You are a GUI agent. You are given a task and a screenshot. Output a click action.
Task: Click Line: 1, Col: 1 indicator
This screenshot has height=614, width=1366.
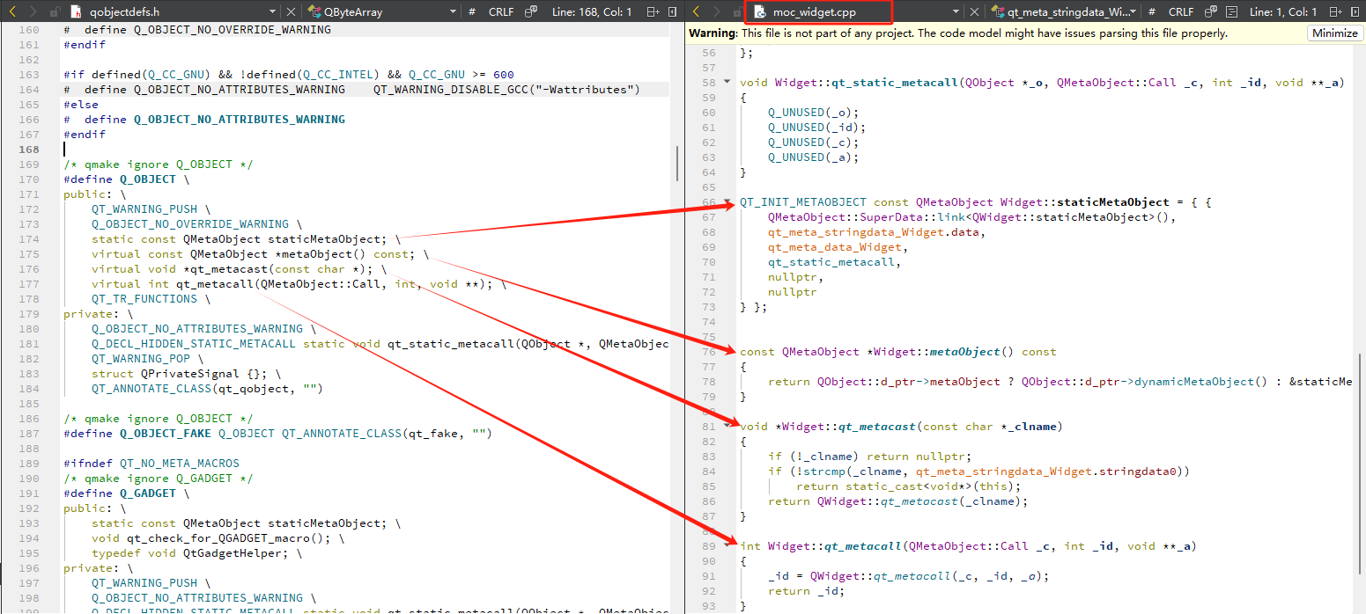[x=1284, y=11]
